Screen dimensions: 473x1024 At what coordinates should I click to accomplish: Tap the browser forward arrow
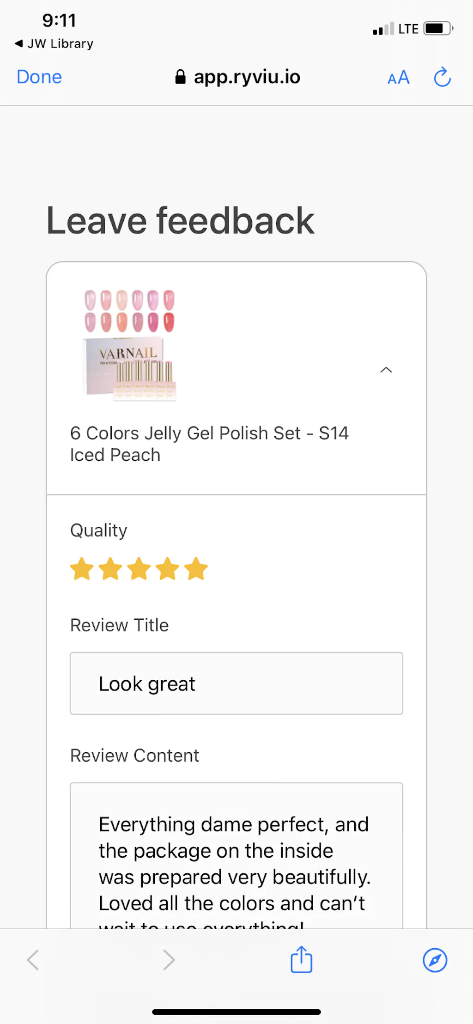[169, 960]
